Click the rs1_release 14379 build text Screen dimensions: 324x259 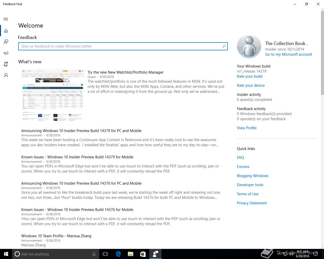click(252, 71)
